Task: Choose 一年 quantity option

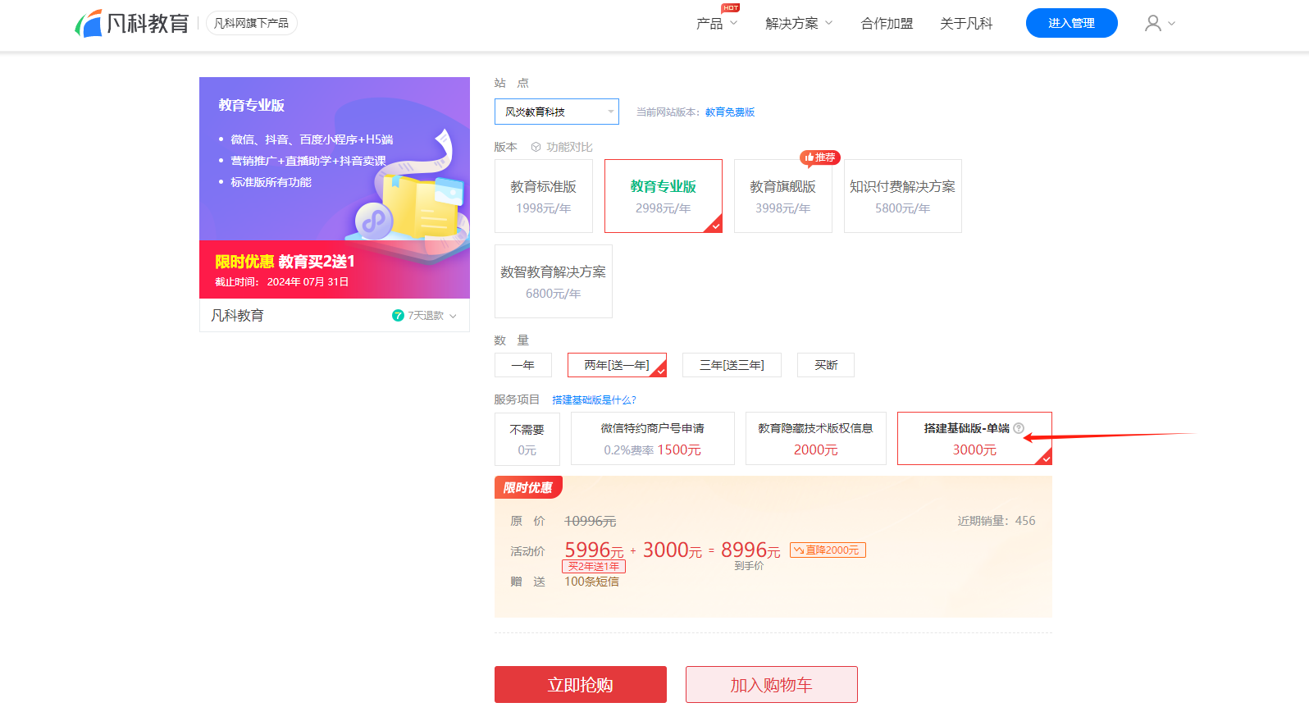Action: tap(523, 365)
